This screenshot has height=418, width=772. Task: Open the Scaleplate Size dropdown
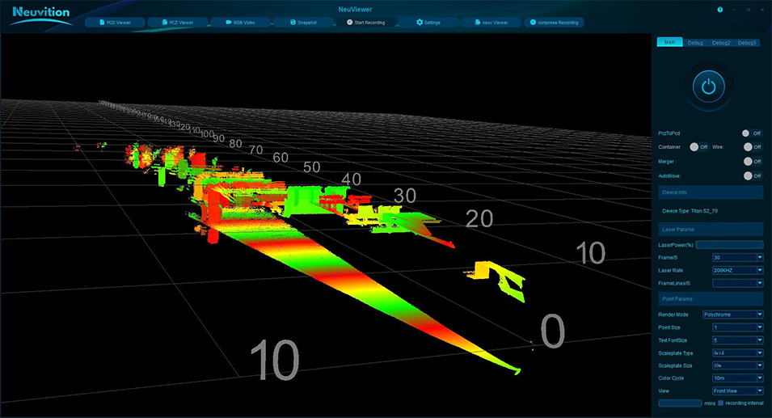[737, 365]
